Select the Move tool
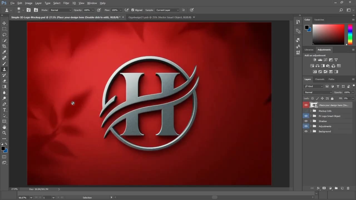 point(4,23)
